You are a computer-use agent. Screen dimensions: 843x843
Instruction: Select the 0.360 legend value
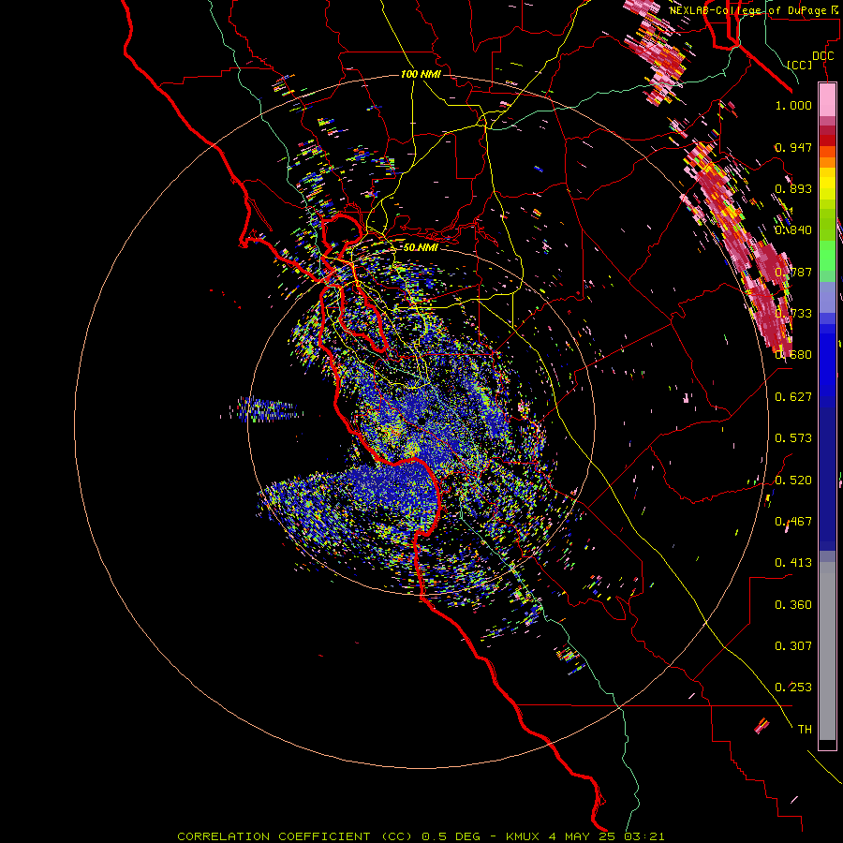point(793,605)
